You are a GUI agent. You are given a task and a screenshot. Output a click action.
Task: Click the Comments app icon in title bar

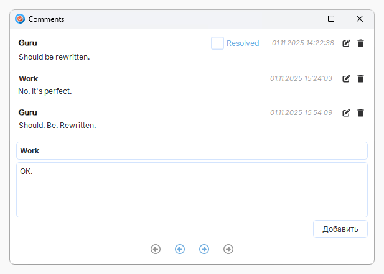pyautogui.click(x=20, y=19)
